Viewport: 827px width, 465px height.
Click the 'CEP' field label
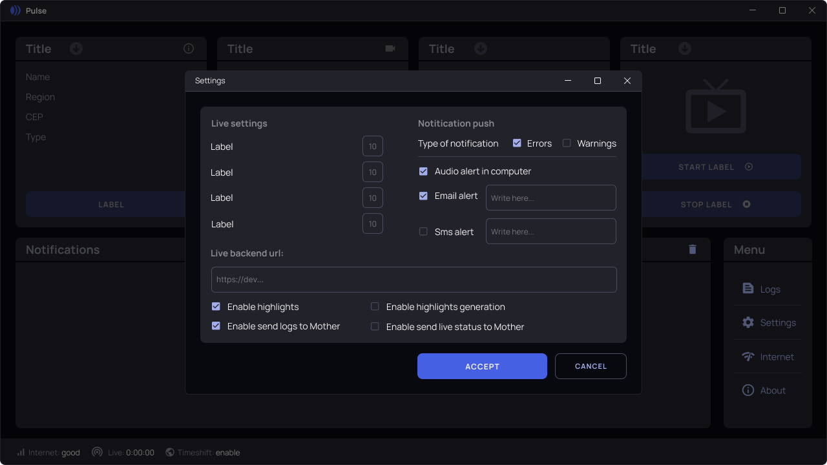point(34,117)
